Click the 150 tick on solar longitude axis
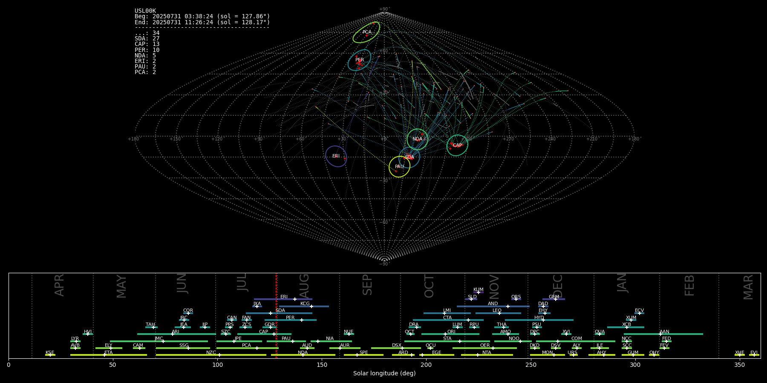 pos(322,365)
